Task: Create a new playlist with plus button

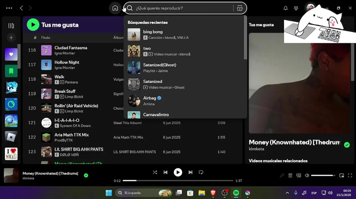Action: (x=11, y=38)
